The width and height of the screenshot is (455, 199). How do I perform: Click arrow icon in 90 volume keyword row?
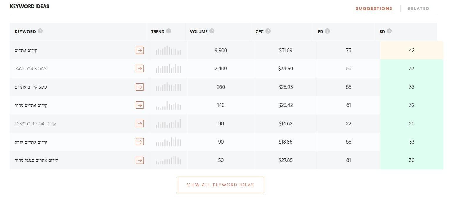coord(140,142)
